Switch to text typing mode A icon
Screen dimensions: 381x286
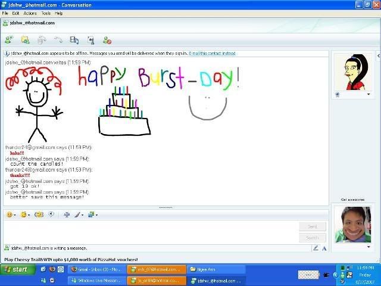coord(324,248)
